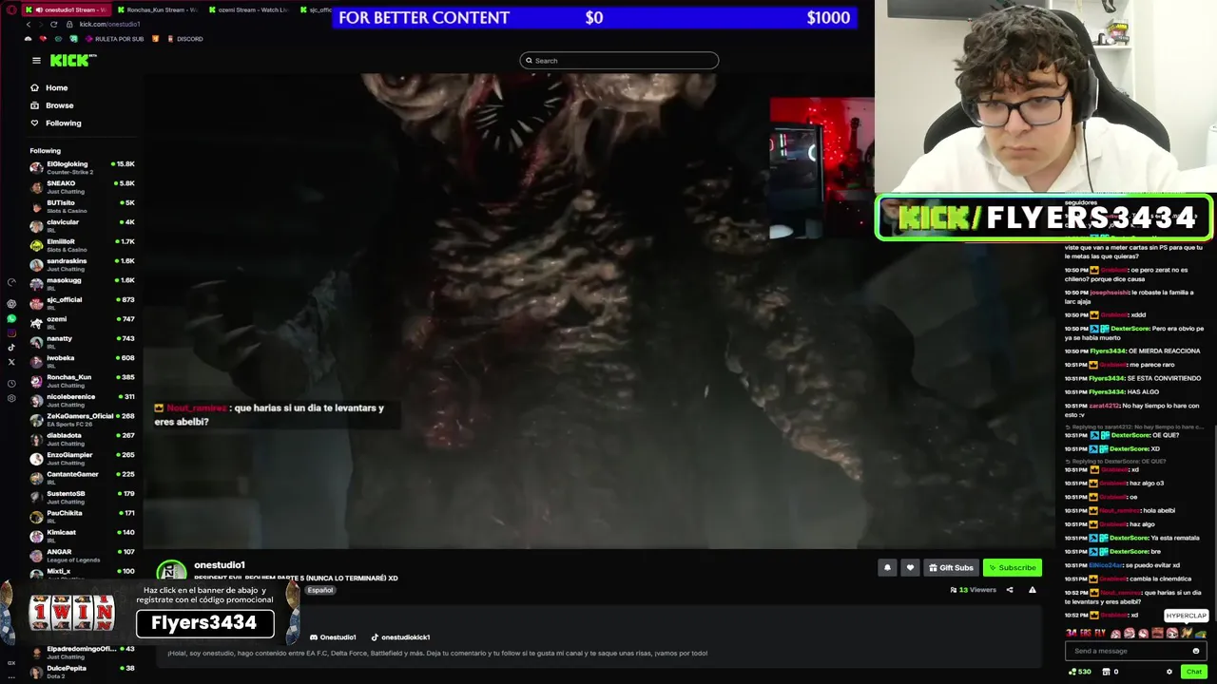Open nicoleberenice followed channel
Screen dimensions: 1217x684
(x=82, y=400)
